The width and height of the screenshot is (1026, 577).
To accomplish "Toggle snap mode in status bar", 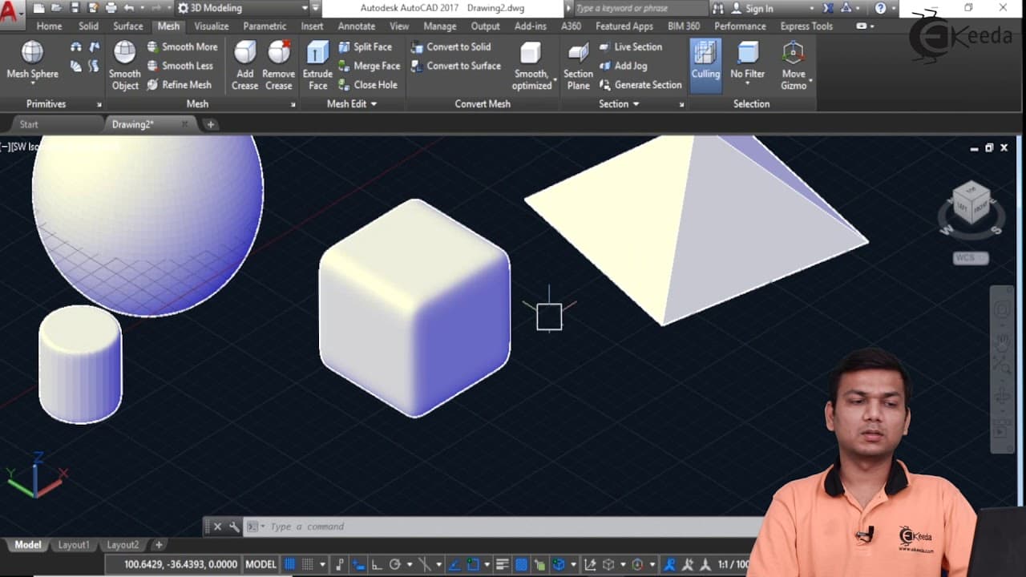I will pos(307,564).
